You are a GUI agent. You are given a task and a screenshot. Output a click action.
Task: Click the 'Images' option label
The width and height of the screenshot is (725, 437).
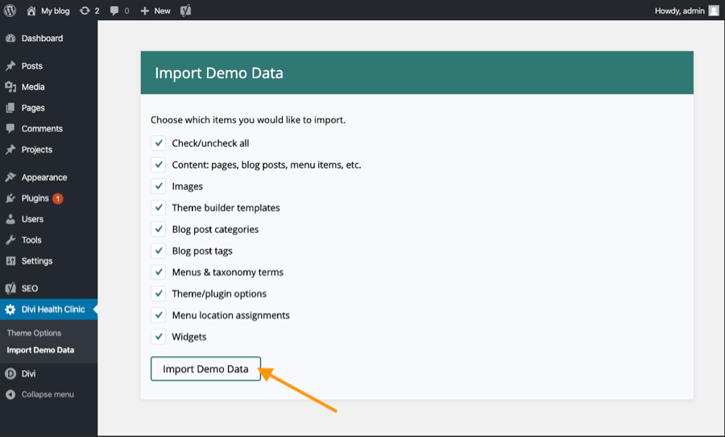tap(187, 186)
